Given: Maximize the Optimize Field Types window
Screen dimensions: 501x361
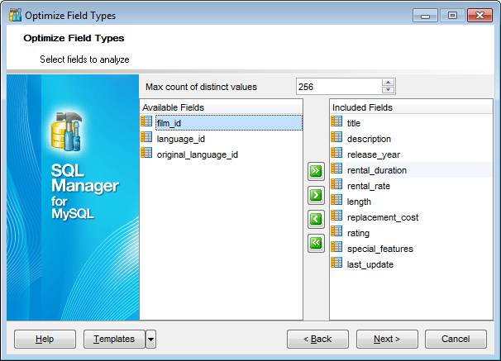Looking at the screenshot, I should click(452, 16).
